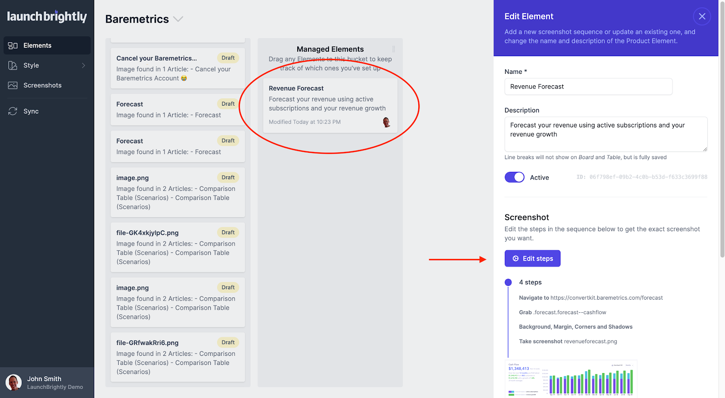The width and height of the screenshot is (725, 398).
Task: Open the revenue forecast chart thumbnail
Action: (570, 379)
